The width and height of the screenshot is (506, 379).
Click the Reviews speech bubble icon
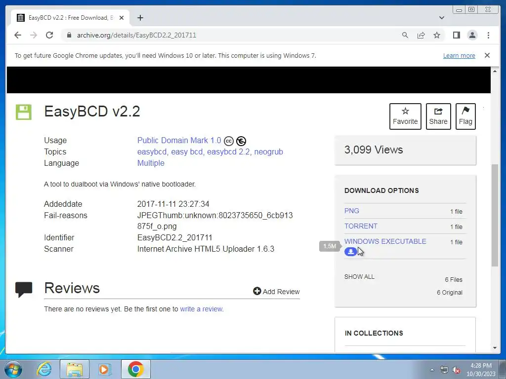coord(24,289)
